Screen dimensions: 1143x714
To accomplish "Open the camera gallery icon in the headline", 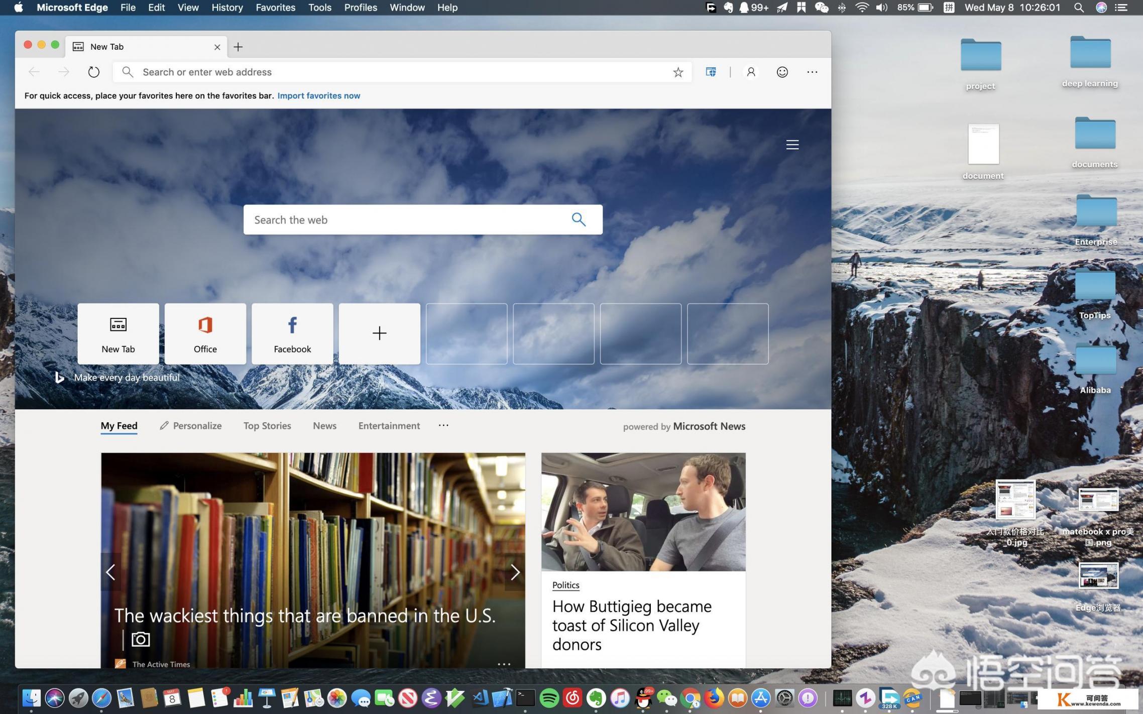I will click(141, 639).
